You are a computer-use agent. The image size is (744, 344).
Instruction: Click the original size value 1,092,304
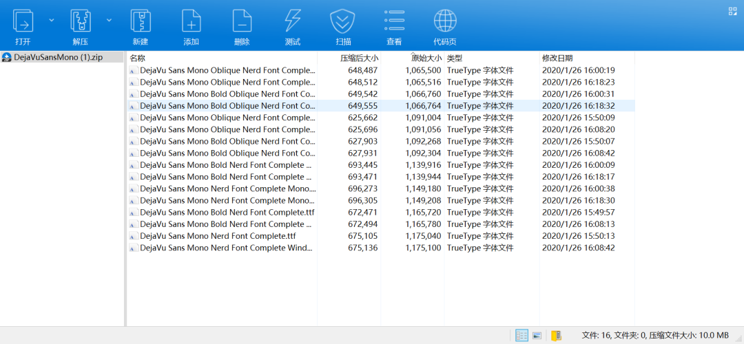click(x=423, y=153)
